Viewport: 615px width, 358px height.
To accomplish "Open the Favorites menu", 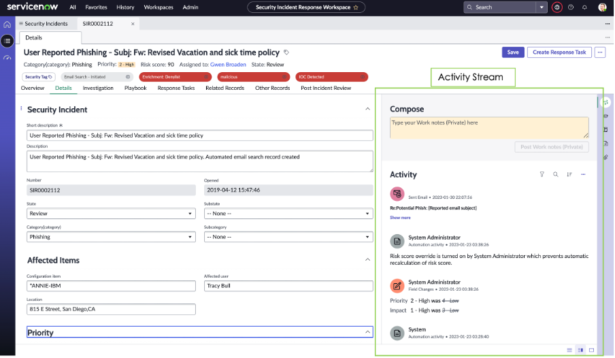I will coord(96,7).
